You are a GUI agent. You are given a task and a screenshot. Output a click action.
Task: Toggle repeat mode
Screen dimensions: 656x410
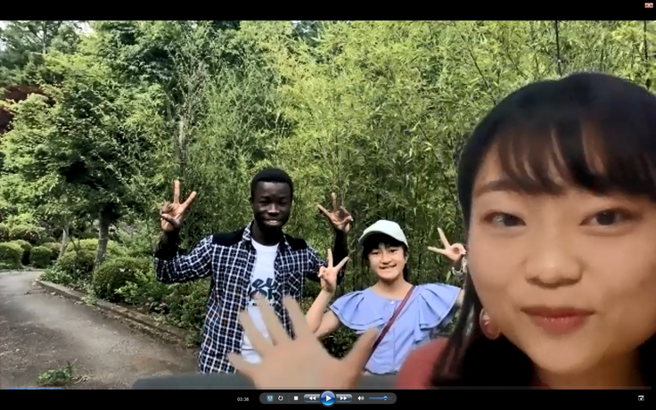point(282,398)
